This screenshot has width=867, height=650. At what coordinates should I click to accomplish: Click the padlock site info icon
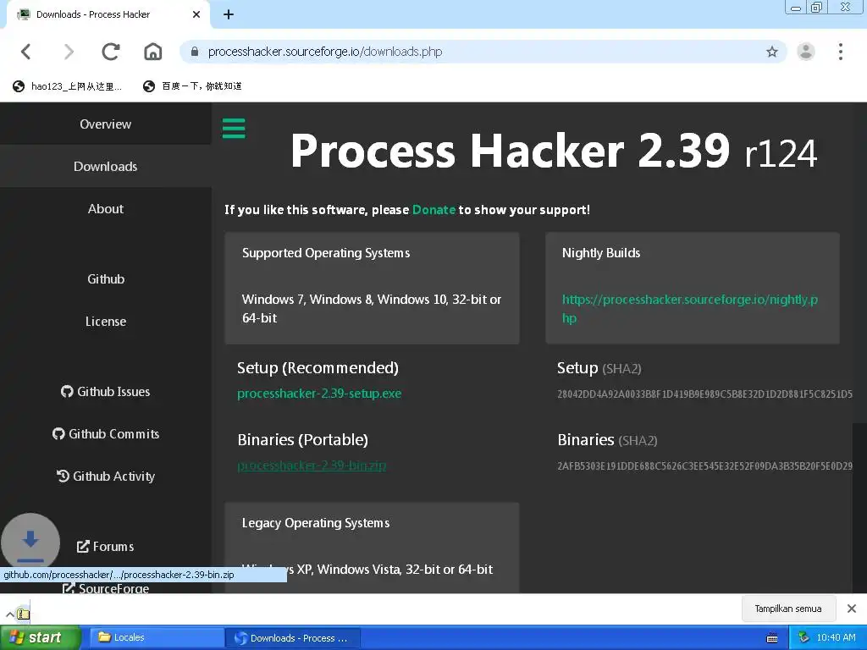click(x=194, y=52)
